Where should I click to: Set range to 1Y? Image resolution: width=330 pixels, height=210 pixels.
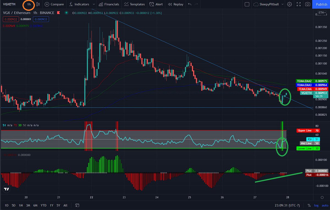51,205
